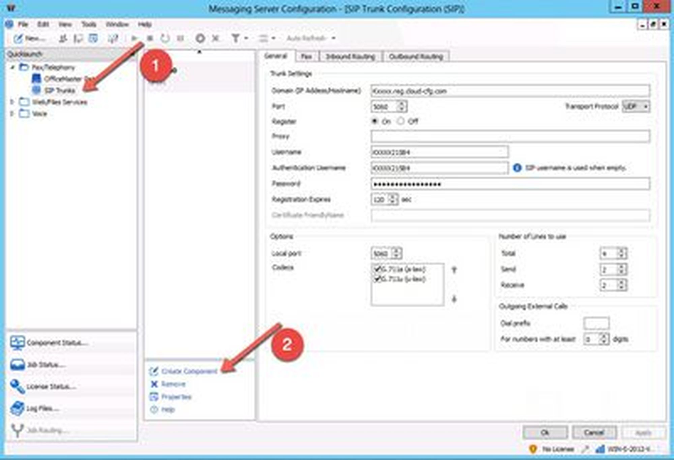Toggle the G.711u (u-law) codec checkbox
This screenshot has height=460, width=674.
pos(377,279)
